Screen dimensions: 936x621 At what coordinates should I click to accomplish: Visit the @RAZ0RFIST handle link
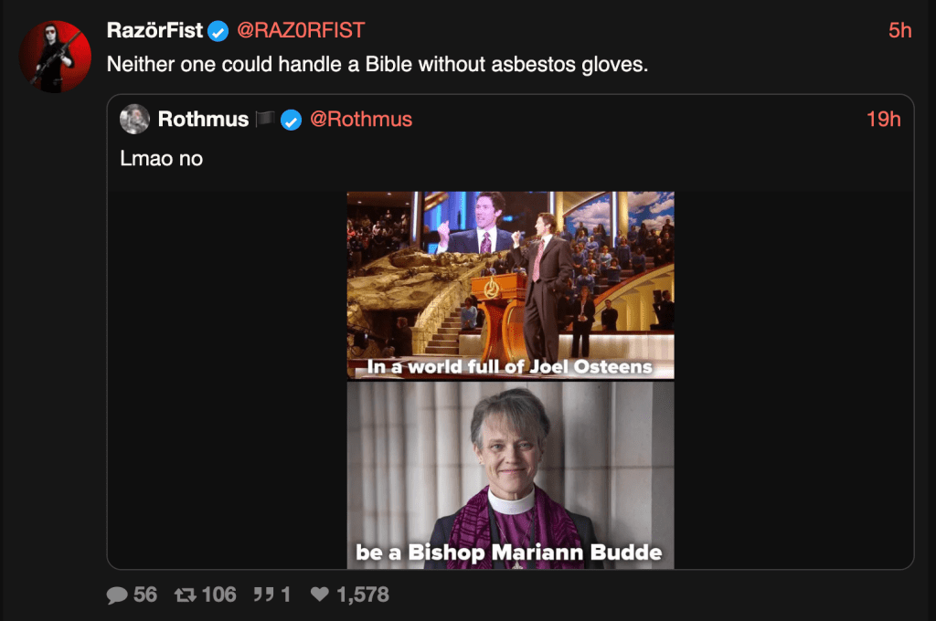[301, 30]
